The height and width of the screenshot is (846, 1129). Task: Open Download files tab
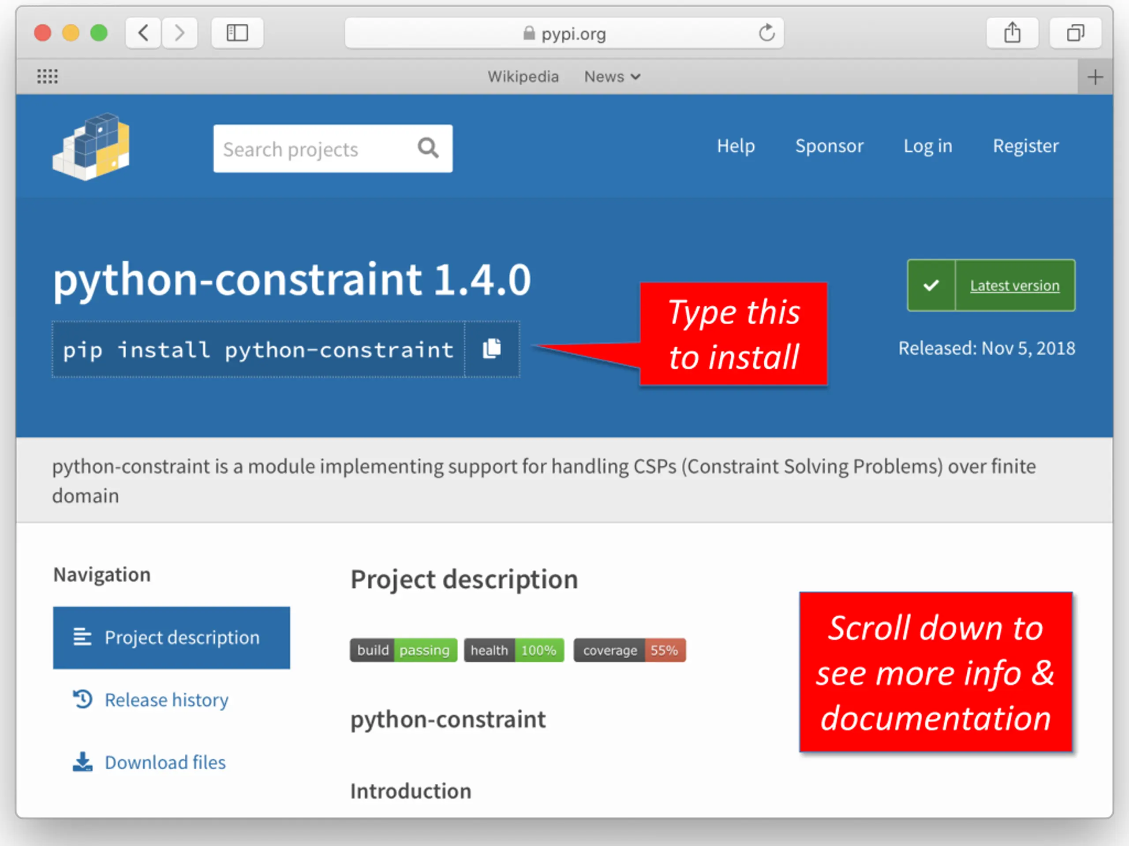(149, 762)
